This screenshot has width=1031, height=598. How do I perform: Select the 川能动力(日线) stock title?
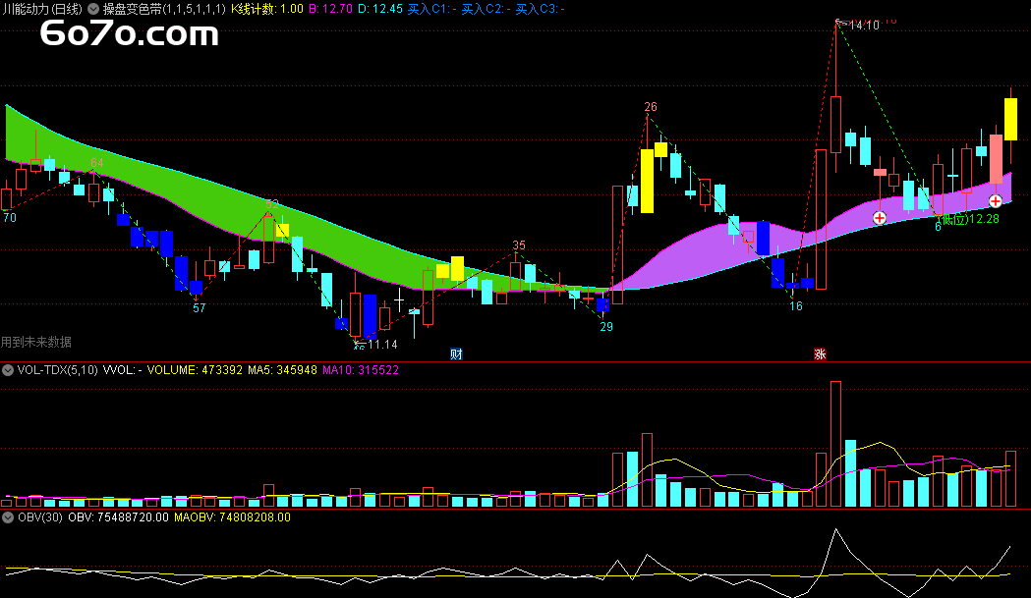click(42, 9)
